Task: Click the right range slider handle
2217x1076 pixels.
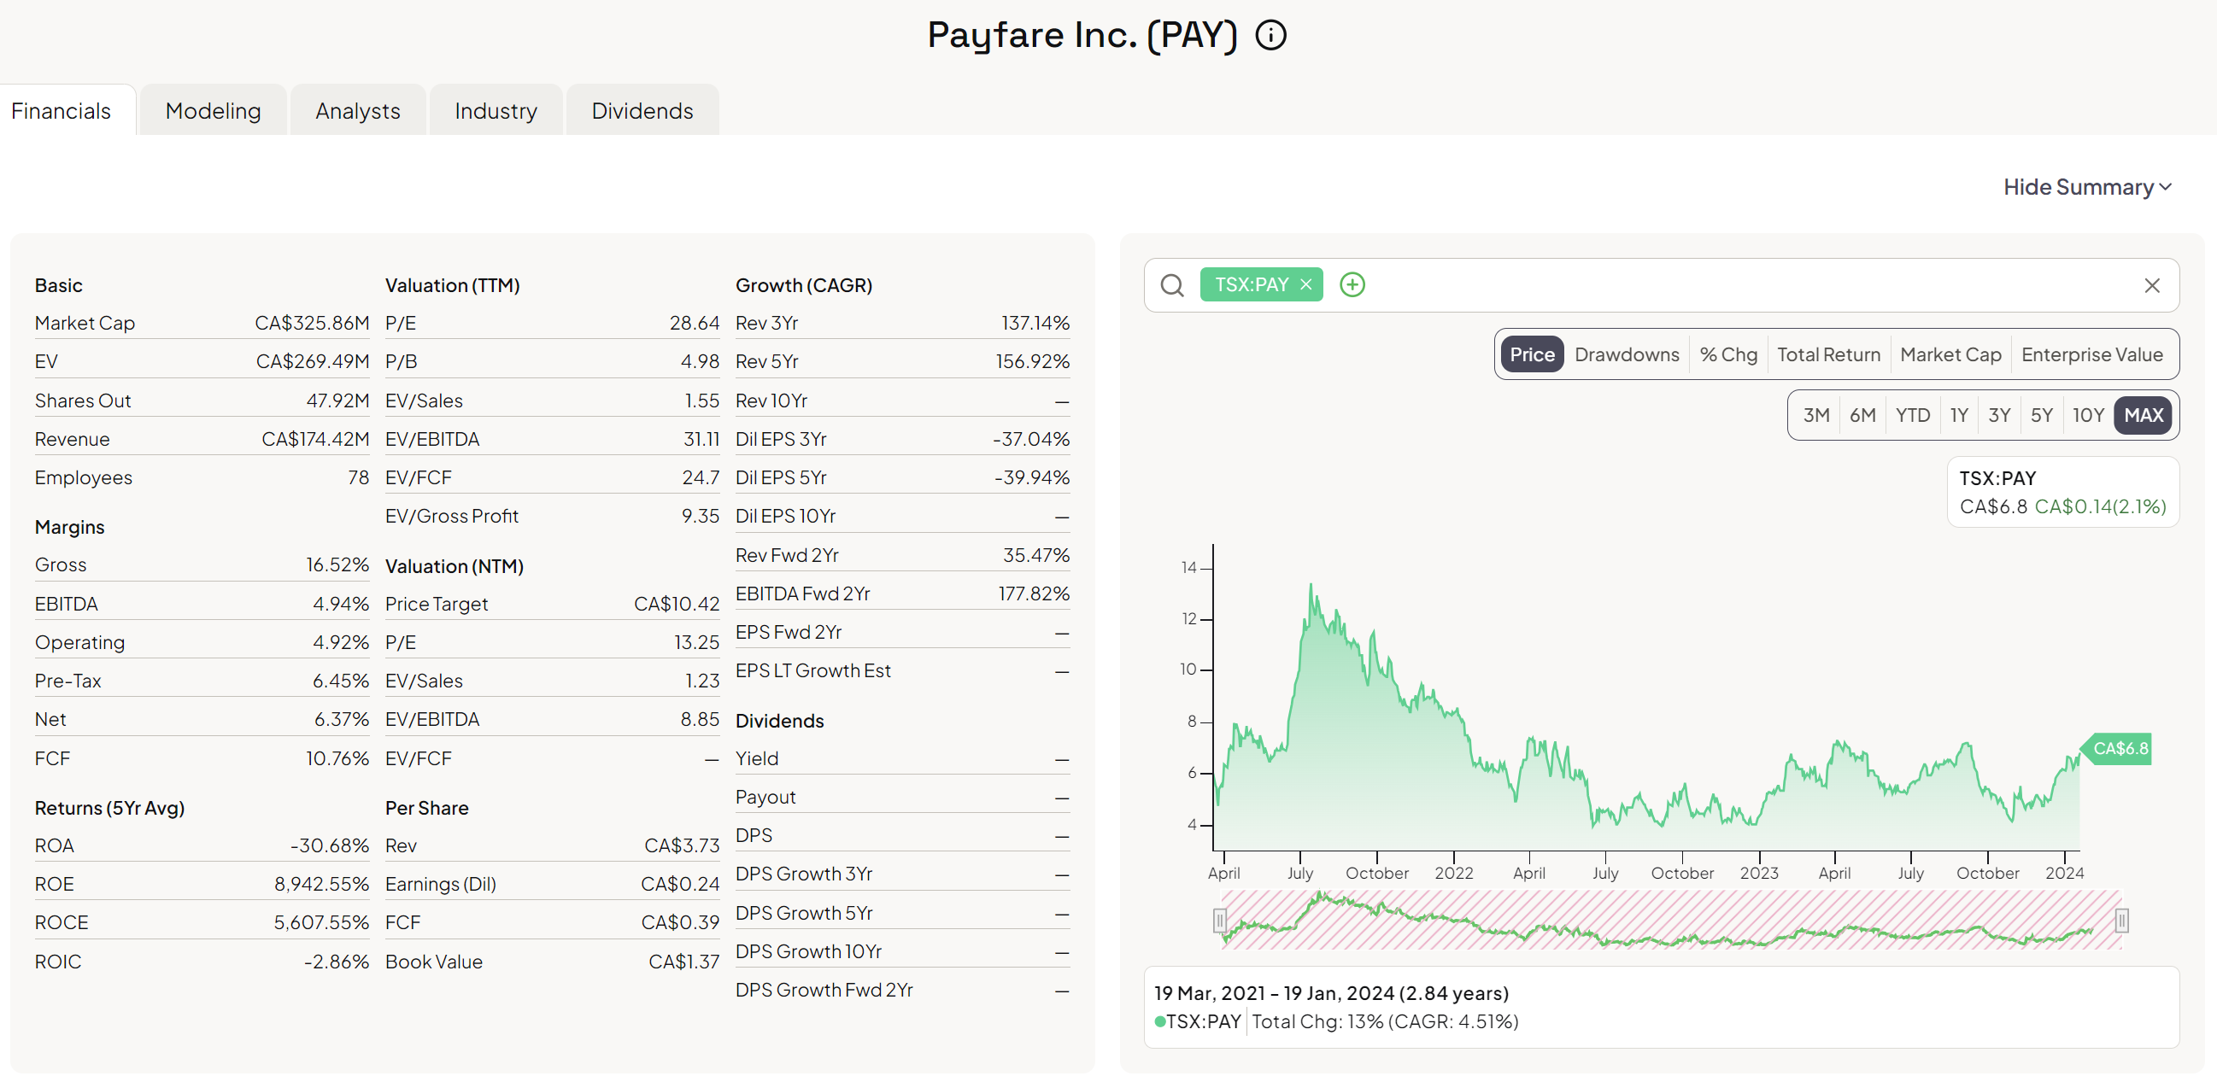Action: click(x=2121, y=921)
